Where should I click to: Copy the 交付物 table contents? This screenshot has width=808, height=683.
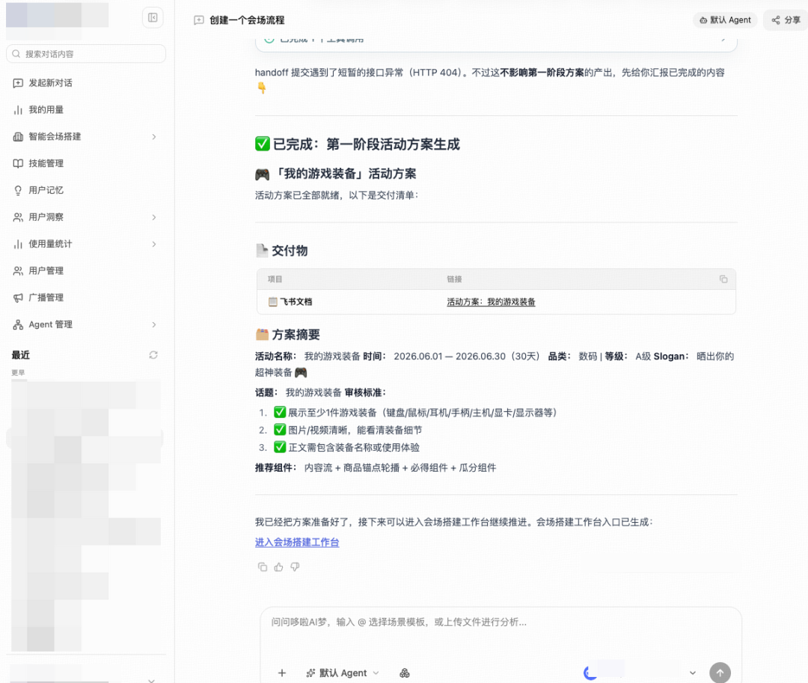click(x=723, y=279)
